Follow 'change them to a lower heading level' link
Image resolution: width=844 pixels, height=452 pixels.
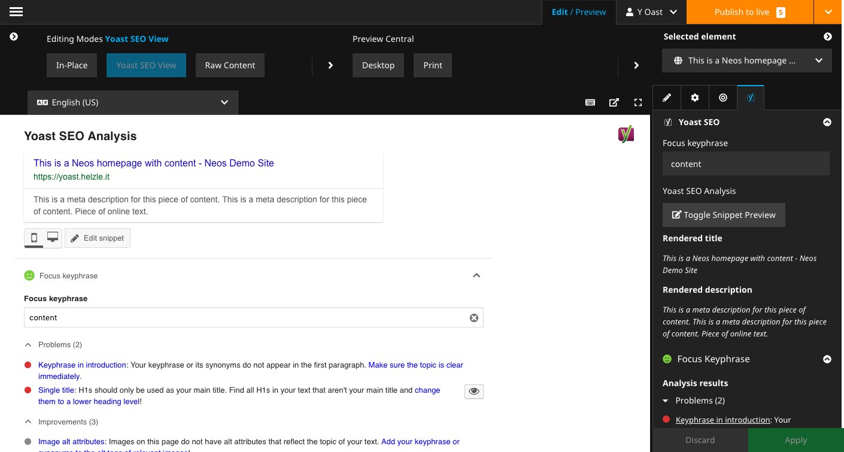point(427,390)
